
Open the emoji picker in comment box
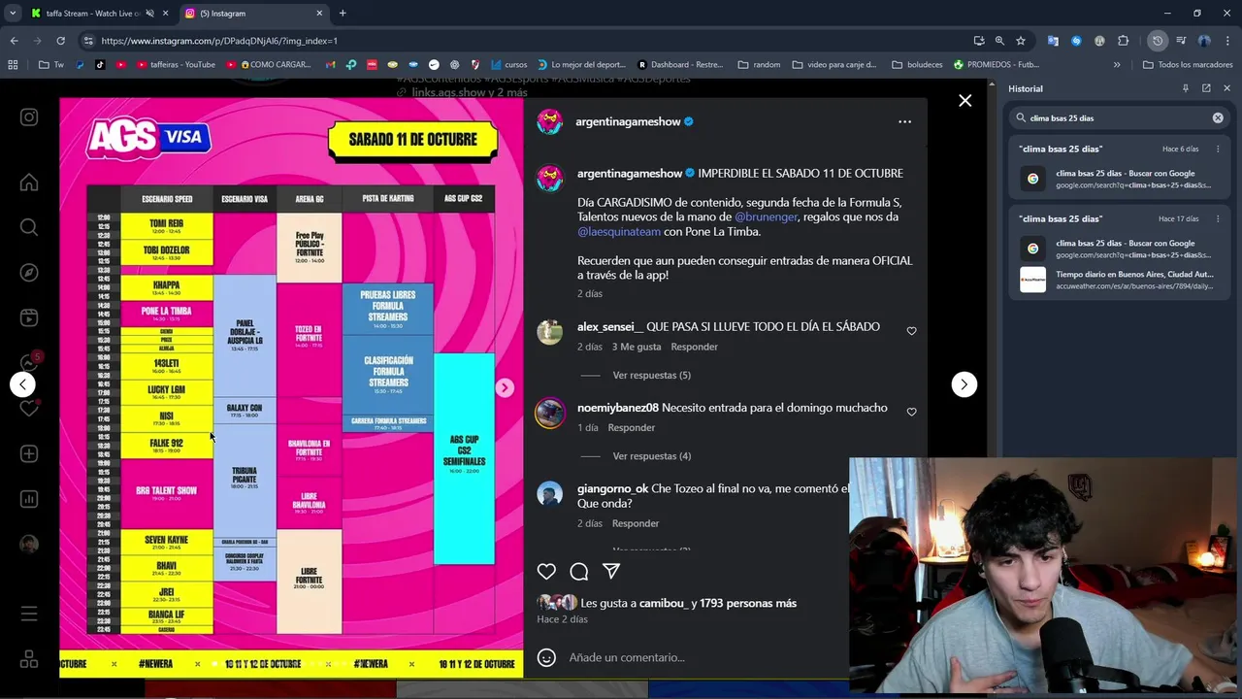point(546,657)
